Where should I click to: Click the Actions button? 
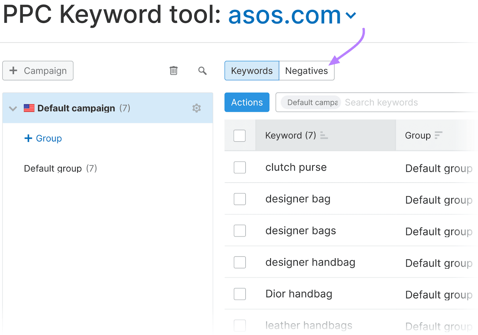247,102
